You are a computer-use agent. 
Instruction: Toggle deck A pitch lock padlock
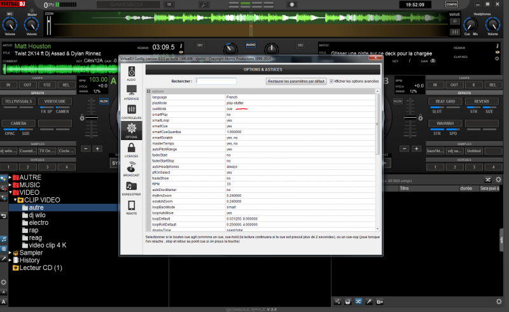click(x=82, y=117)
